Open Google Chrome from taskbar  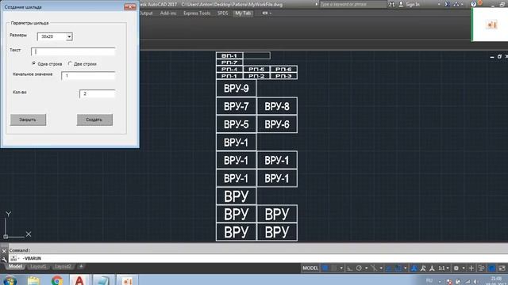pos(57,279)
